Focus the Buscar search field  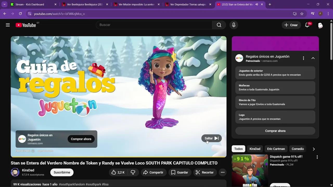pyautogui.click(x=154, y=25)
